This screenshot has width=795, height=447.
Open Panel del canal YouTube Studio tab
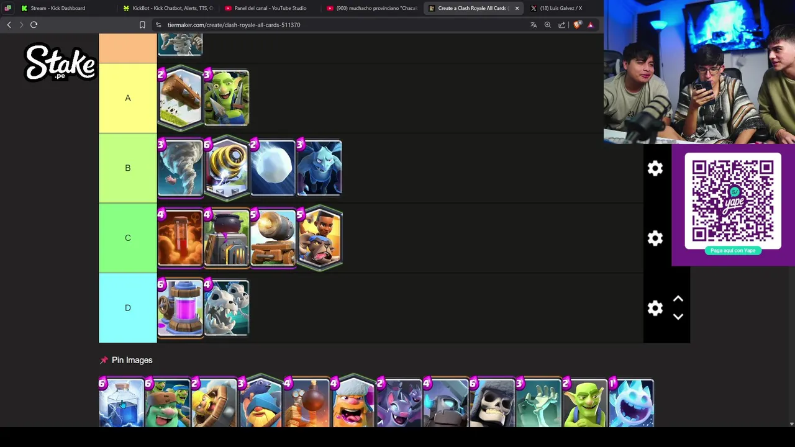click(x=270, y=8)
